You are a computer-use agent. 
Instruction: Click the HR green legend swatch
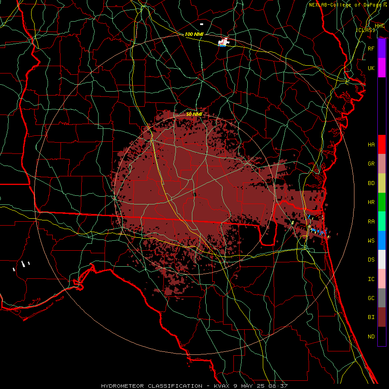[x=382, y=202]
